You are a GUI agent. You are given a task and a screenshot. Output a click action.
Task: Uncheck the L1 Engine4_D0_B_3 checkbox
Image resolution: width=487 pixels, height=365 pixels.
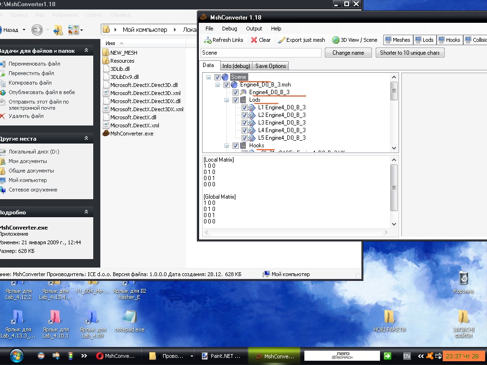[x=244, y=107]
